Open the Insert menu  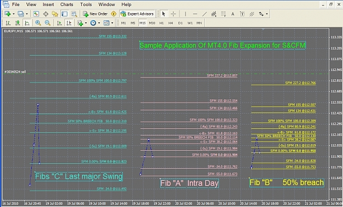pyautogui.click(x=48, y=4)
